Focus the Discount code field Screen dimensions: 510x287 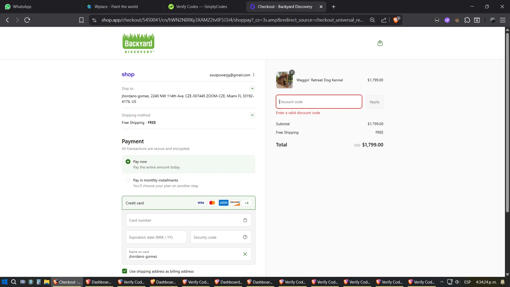click(319, 102)
